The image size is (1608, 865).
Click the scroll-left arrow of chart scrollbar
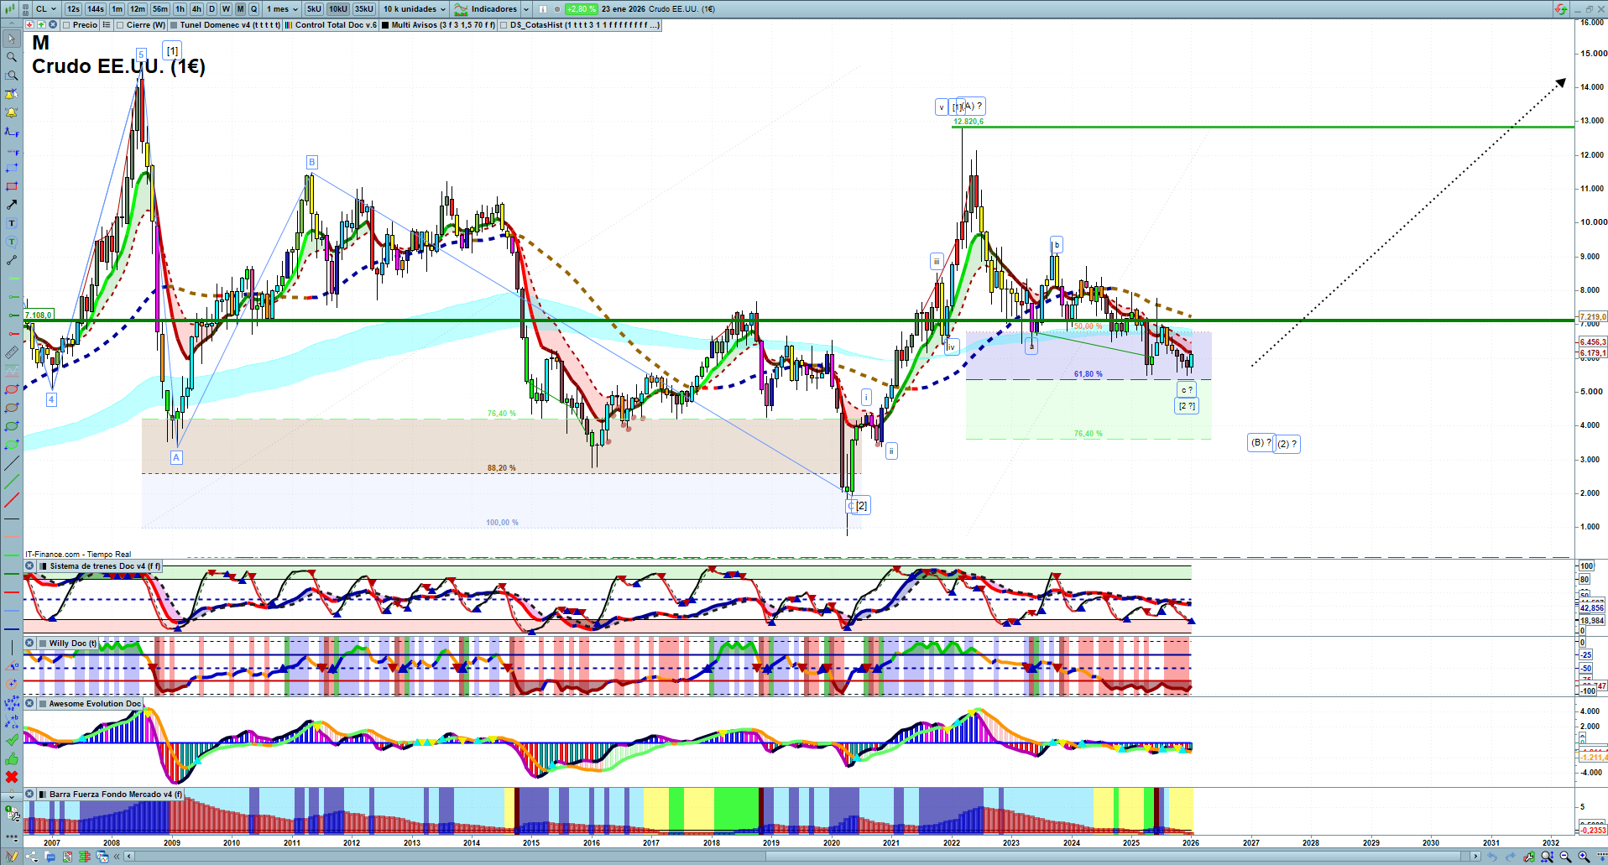click(129, 857)
